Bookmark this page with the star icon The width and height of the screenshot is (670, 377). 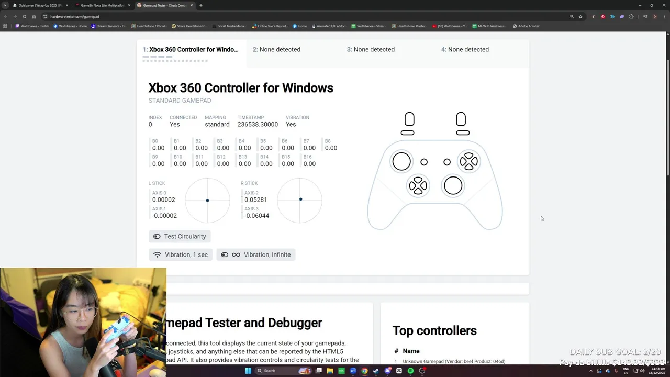pos(580,16)
